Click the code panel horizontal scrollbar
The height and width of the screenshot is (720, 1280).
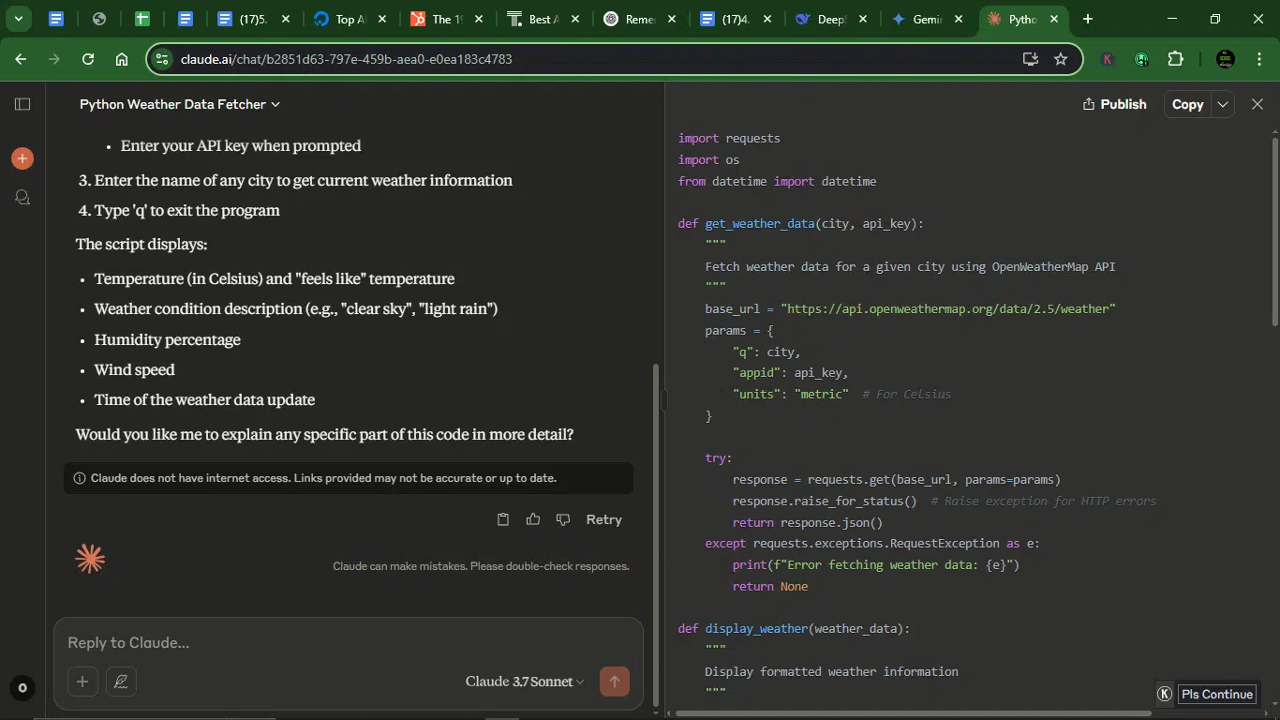[914, 713]
